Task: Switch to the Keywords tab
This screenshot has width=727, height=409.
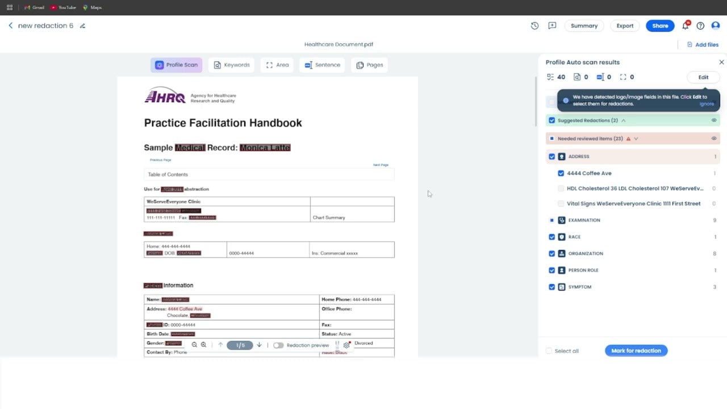Action: (x=232, y=65)
